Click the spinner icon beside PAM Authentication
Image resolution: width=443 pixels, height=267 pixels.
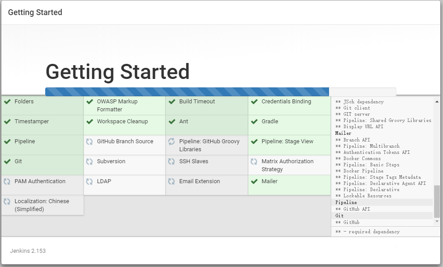click(7, 181)
